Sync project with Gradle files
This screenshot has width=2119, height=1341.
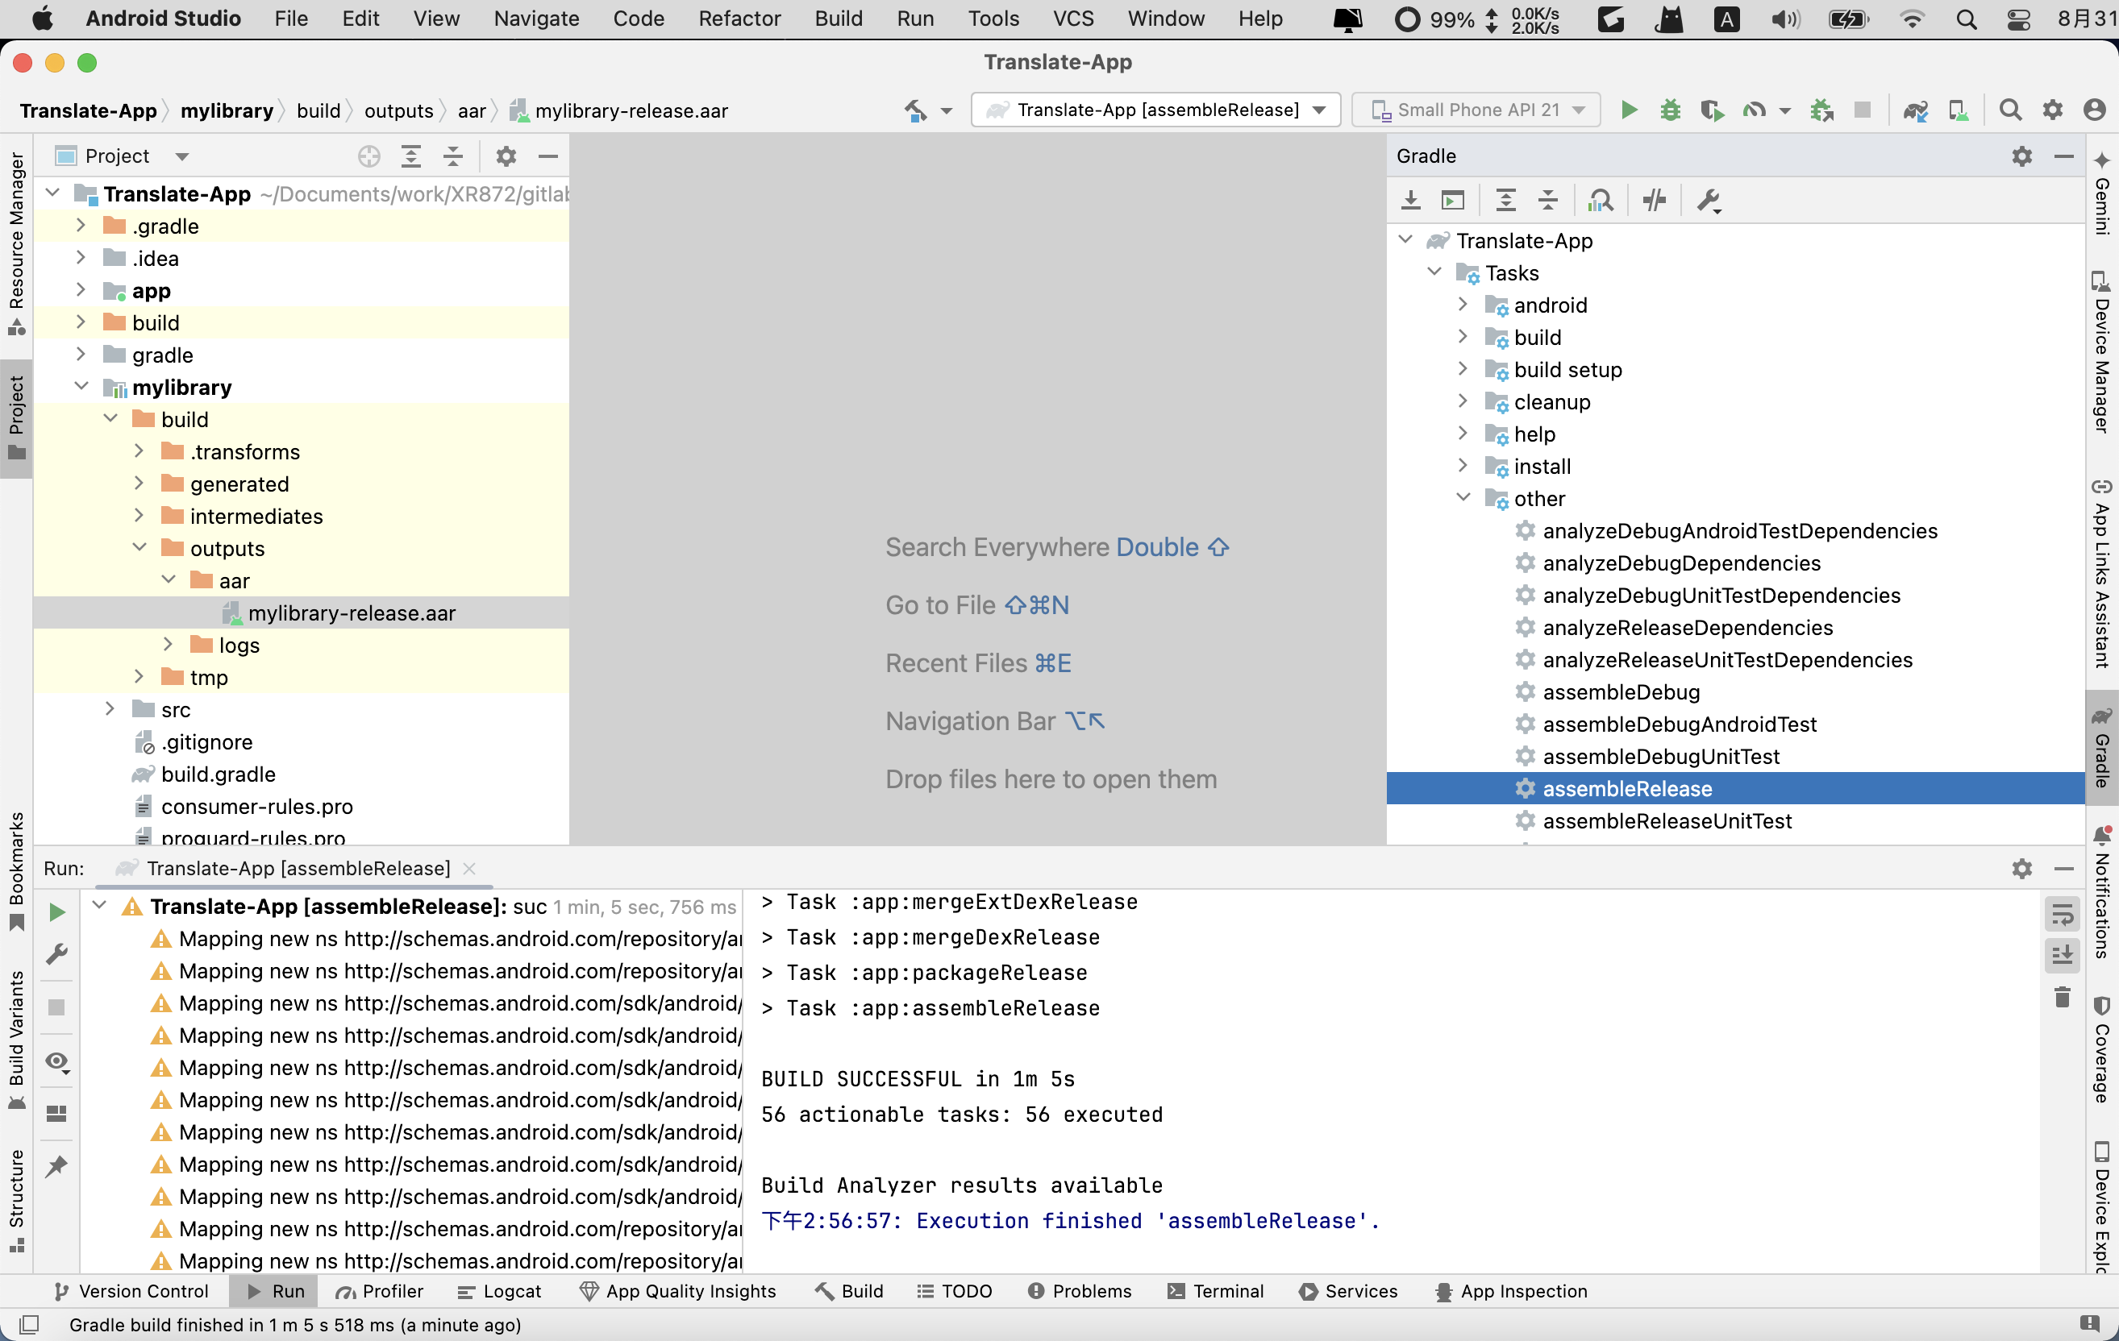(x=1915, y=110)
